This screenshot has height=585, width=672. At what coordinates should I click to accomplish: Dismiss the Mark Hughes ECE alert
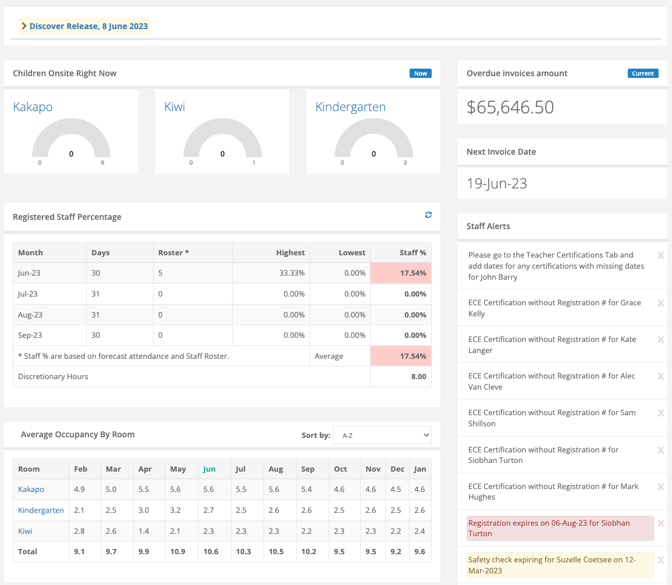(x=660, y=487)
